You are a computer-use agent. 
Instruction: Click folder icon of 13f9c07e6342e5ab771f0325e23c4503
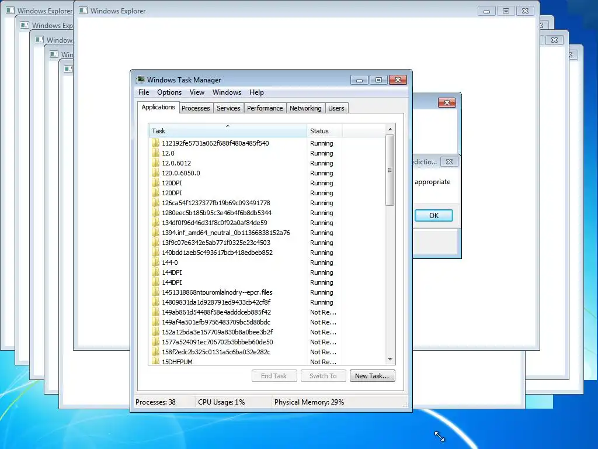155,243
